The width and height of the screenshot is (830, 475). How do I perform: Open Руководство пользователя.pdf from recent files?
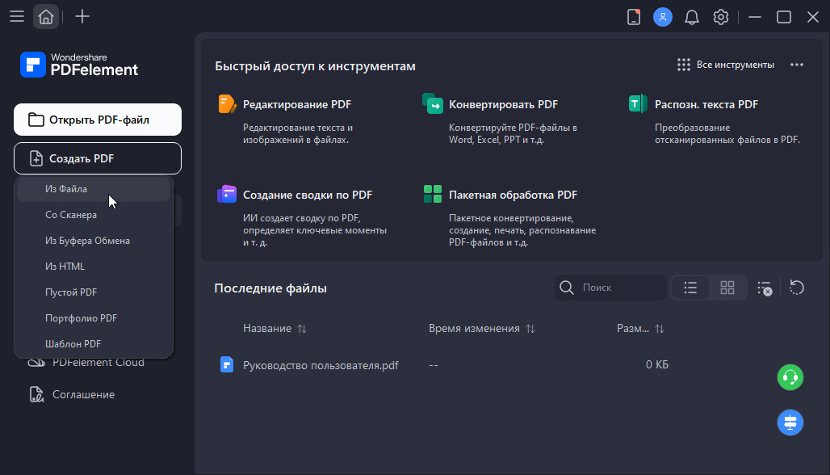321,365
